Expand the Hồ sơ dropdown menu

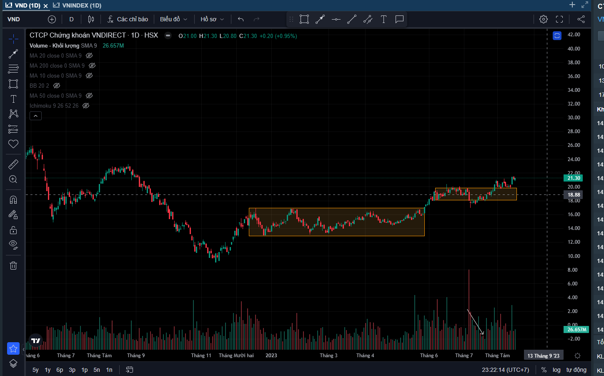[x=212, y=19]
